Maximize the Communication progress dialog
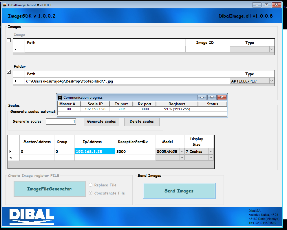 (x=212, y=97)
